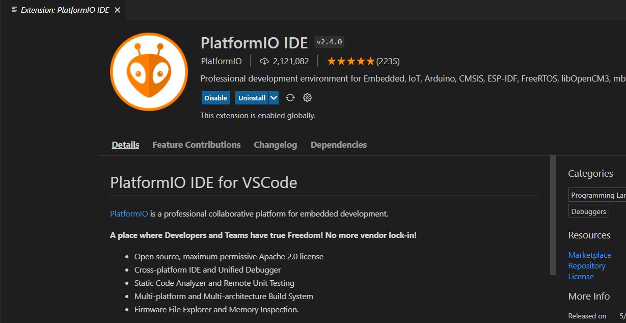This screenshot has width=626, height=323.
Task: Disable the PlatformIO IDE extension
Action: coord(215,98)
